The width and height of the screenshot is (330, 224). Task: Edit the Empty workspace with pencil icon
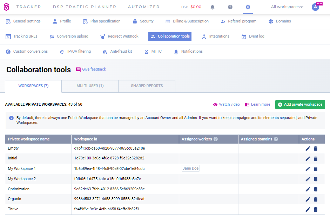click(308, 149)
